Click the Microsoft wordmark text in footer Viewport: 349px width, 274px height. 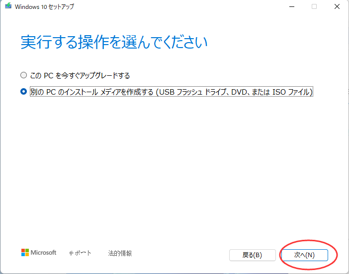click(44, 253)
